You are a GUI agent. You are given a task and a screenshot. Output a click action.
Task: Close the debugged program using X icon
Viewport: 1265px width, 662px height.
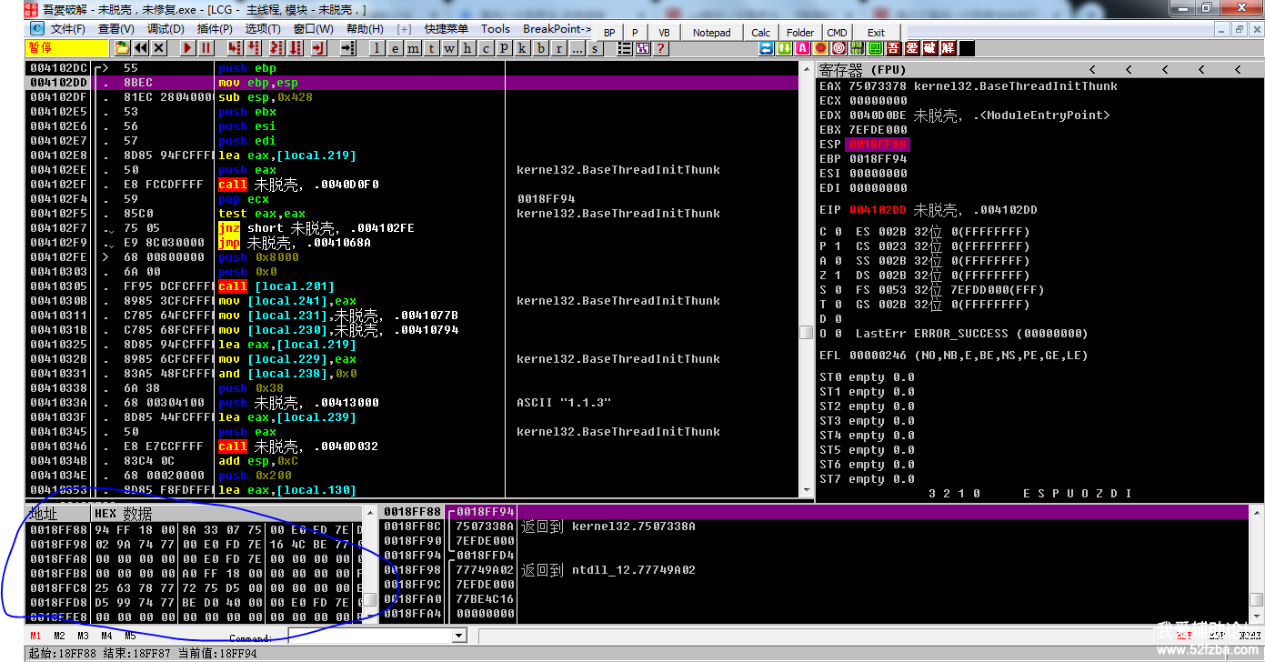(158, 48)
